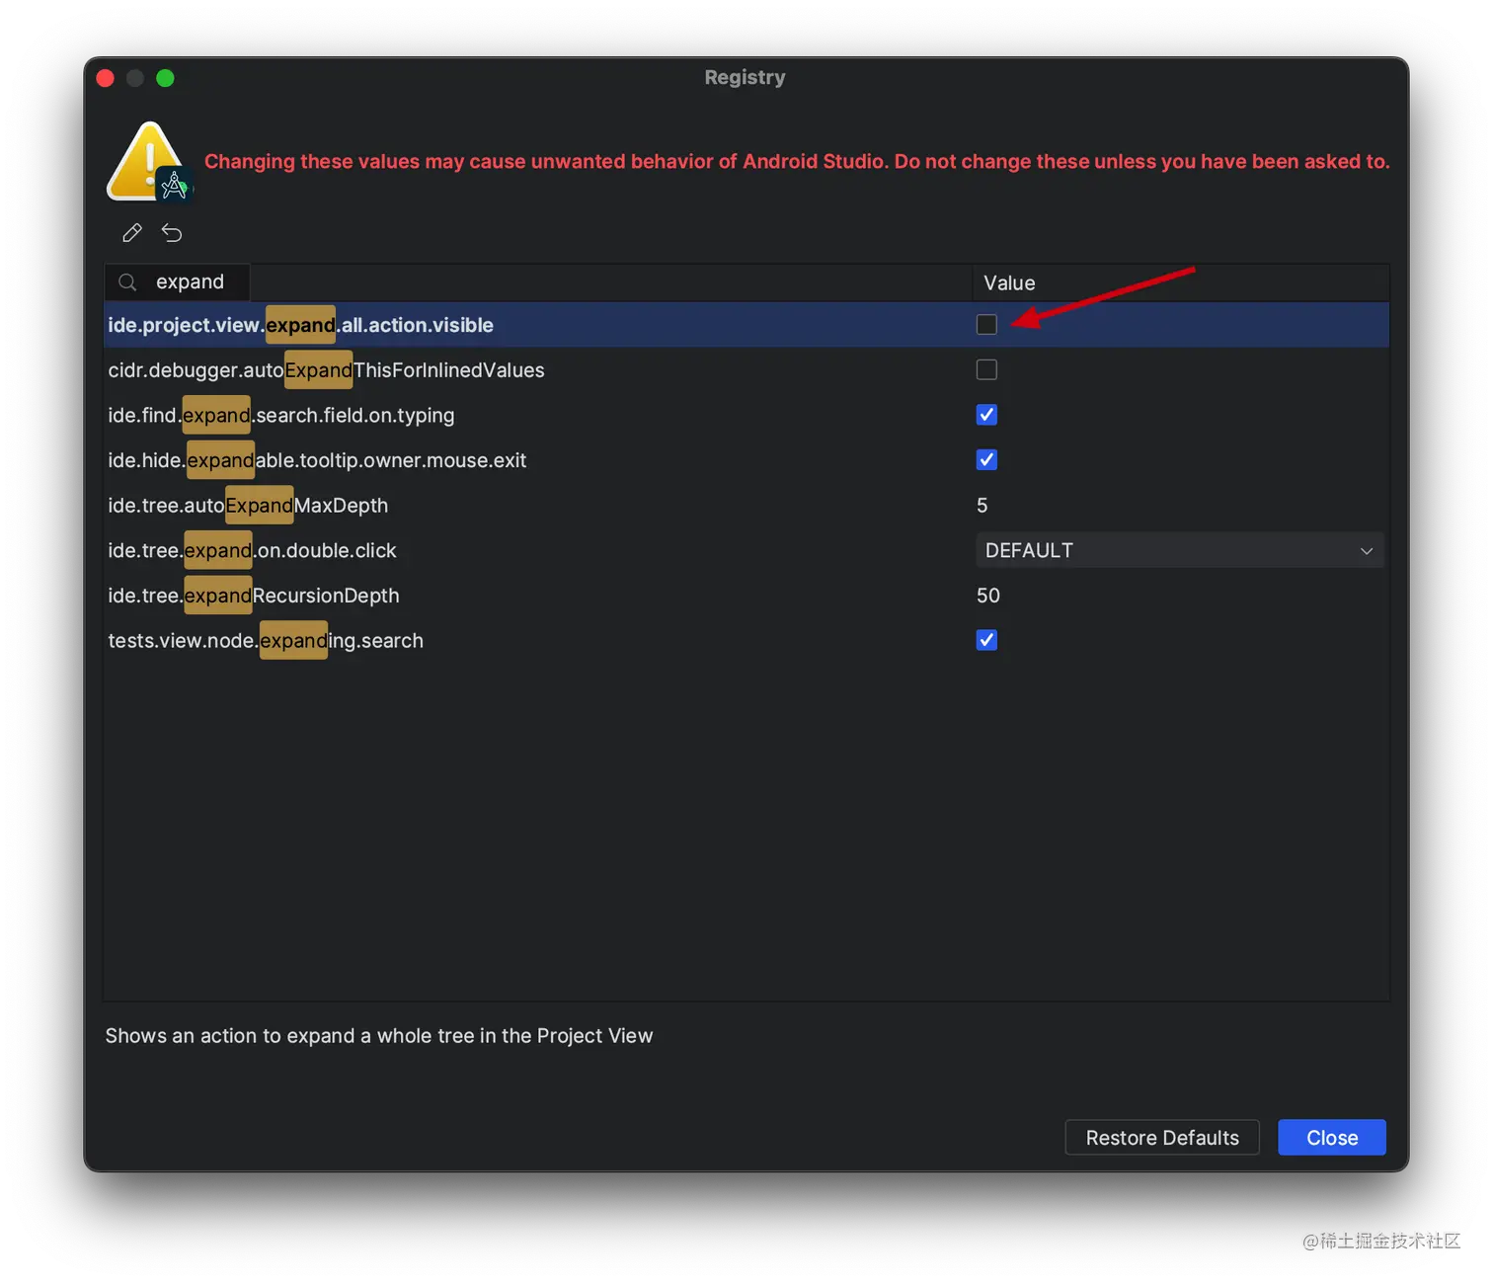1493x1283 pixels.
Task: Click the Android Studio badge icon
Action: (175, 185)
